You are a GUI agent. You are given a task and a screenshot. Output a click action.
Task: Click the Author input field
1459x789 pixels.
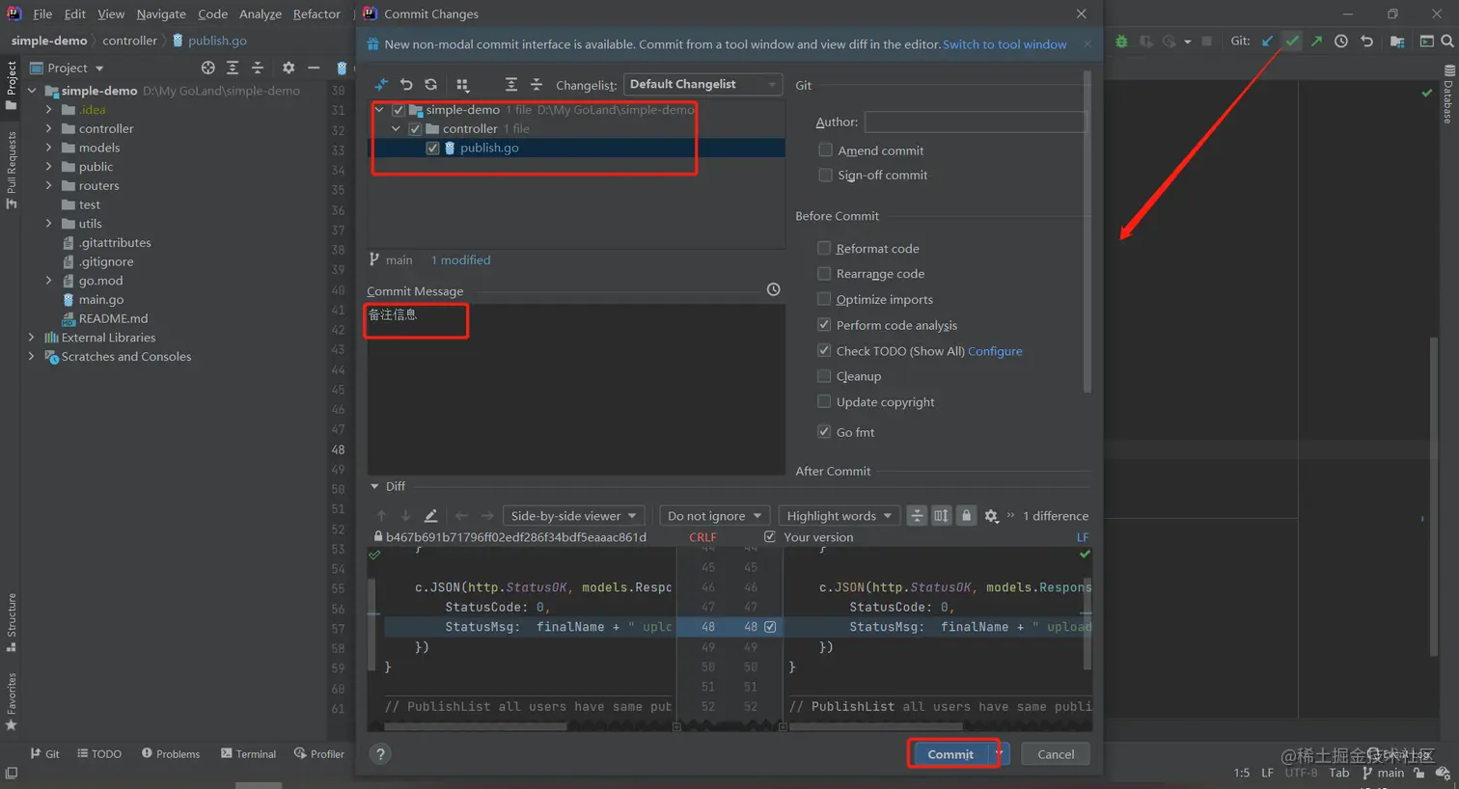(976, 122)
